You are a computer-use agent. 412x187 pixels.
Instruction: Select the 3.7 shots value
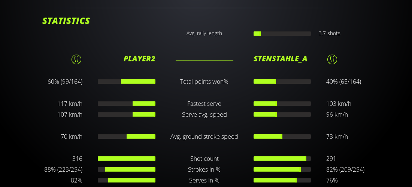tap(330, 33)
